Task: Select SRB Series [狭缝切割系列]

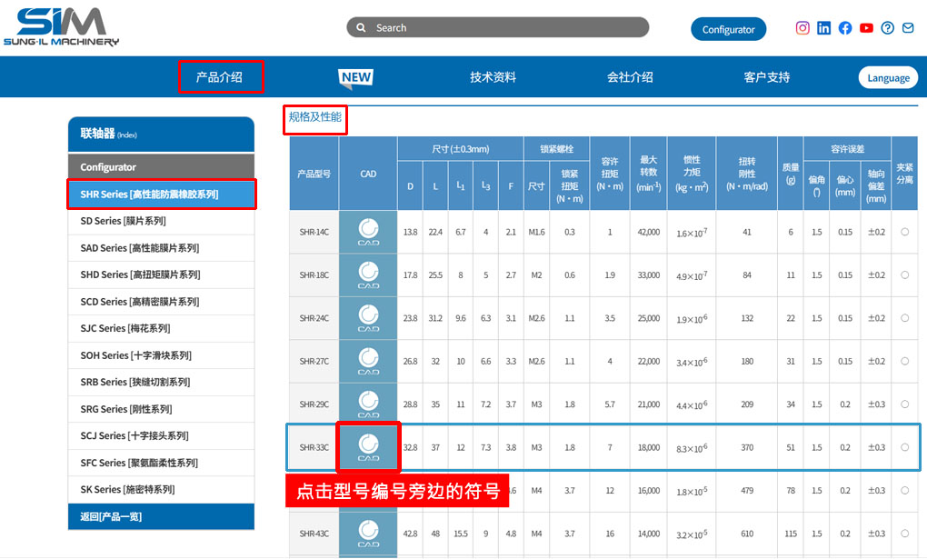Action: [x=162, y=382]
